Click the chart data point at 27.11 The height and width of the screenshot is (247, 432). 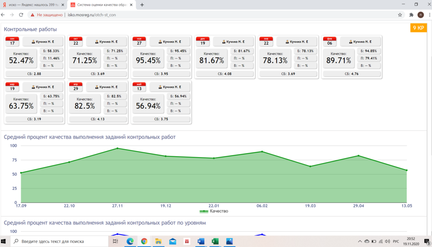117,148
